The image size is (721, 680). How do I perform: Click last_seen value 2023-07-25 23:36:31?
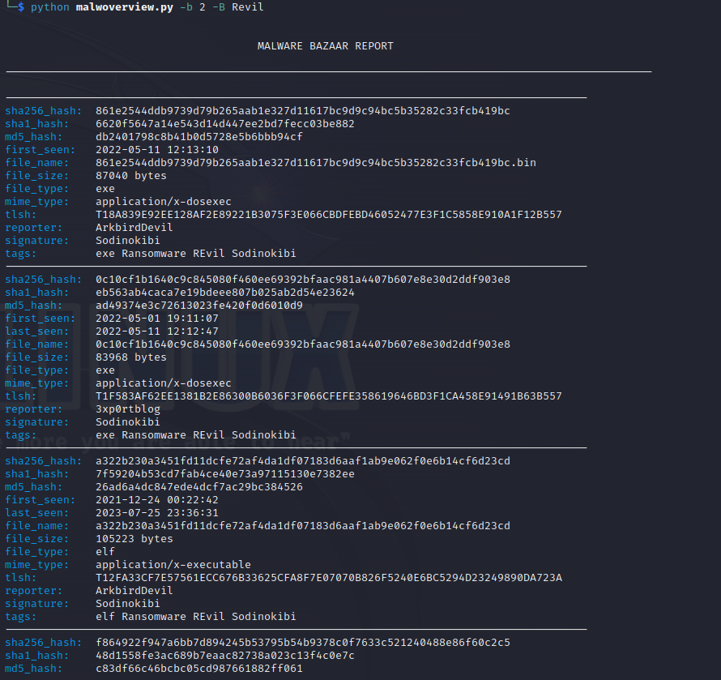(x=157, y=512)
